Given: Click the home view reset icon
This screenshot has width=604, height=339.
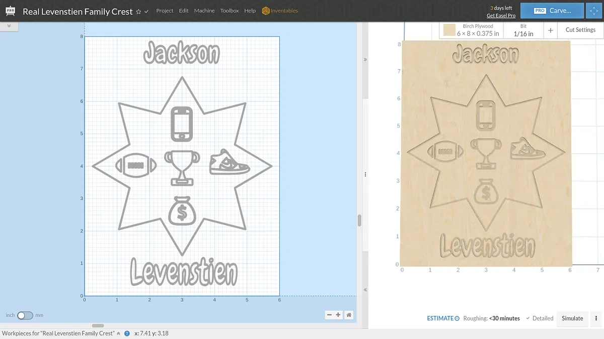Looking at the screenshot, I should [349, 315].
